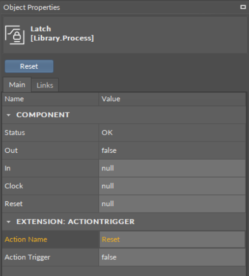The image size is (249, 276).
Task: Click the Out value false cell
Action: 172,150
